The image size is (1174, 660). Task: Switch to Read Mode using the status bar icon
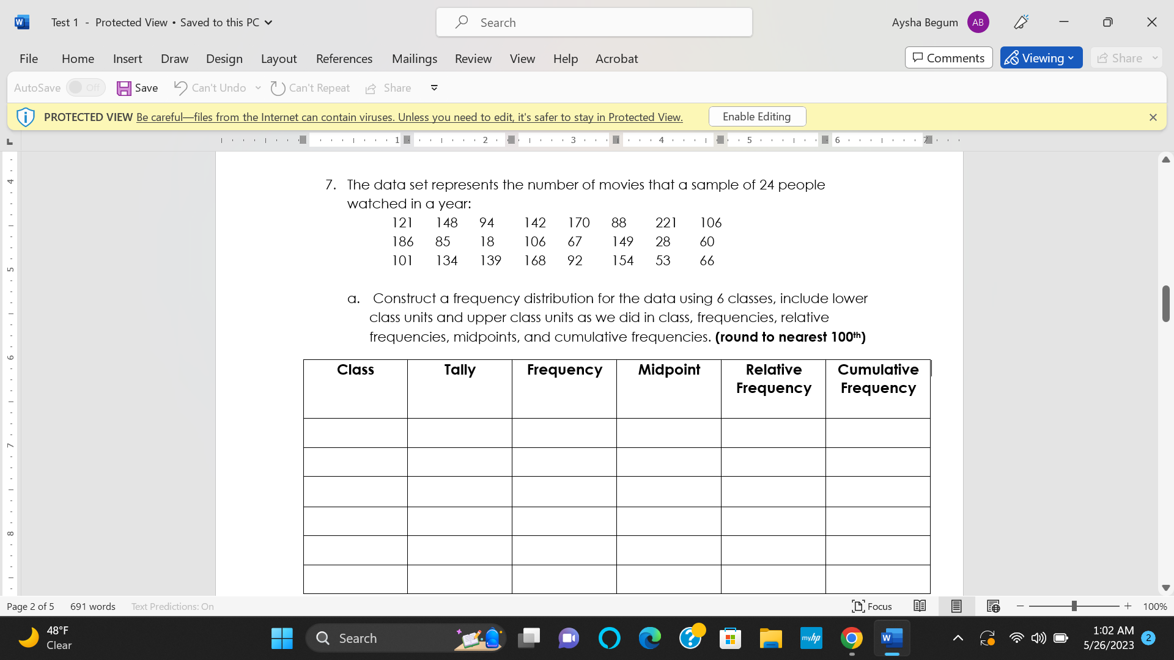click(920, 606)
